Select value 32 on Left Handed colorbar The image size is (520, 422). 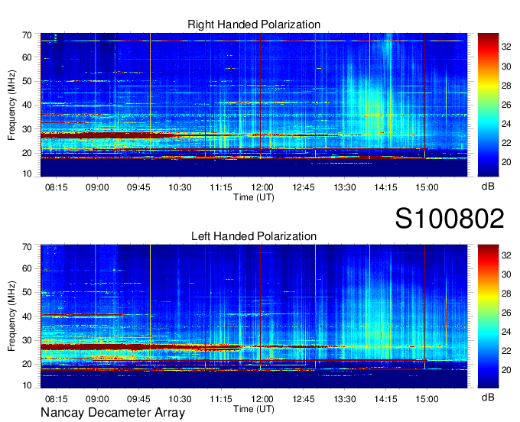pos(506,255)
